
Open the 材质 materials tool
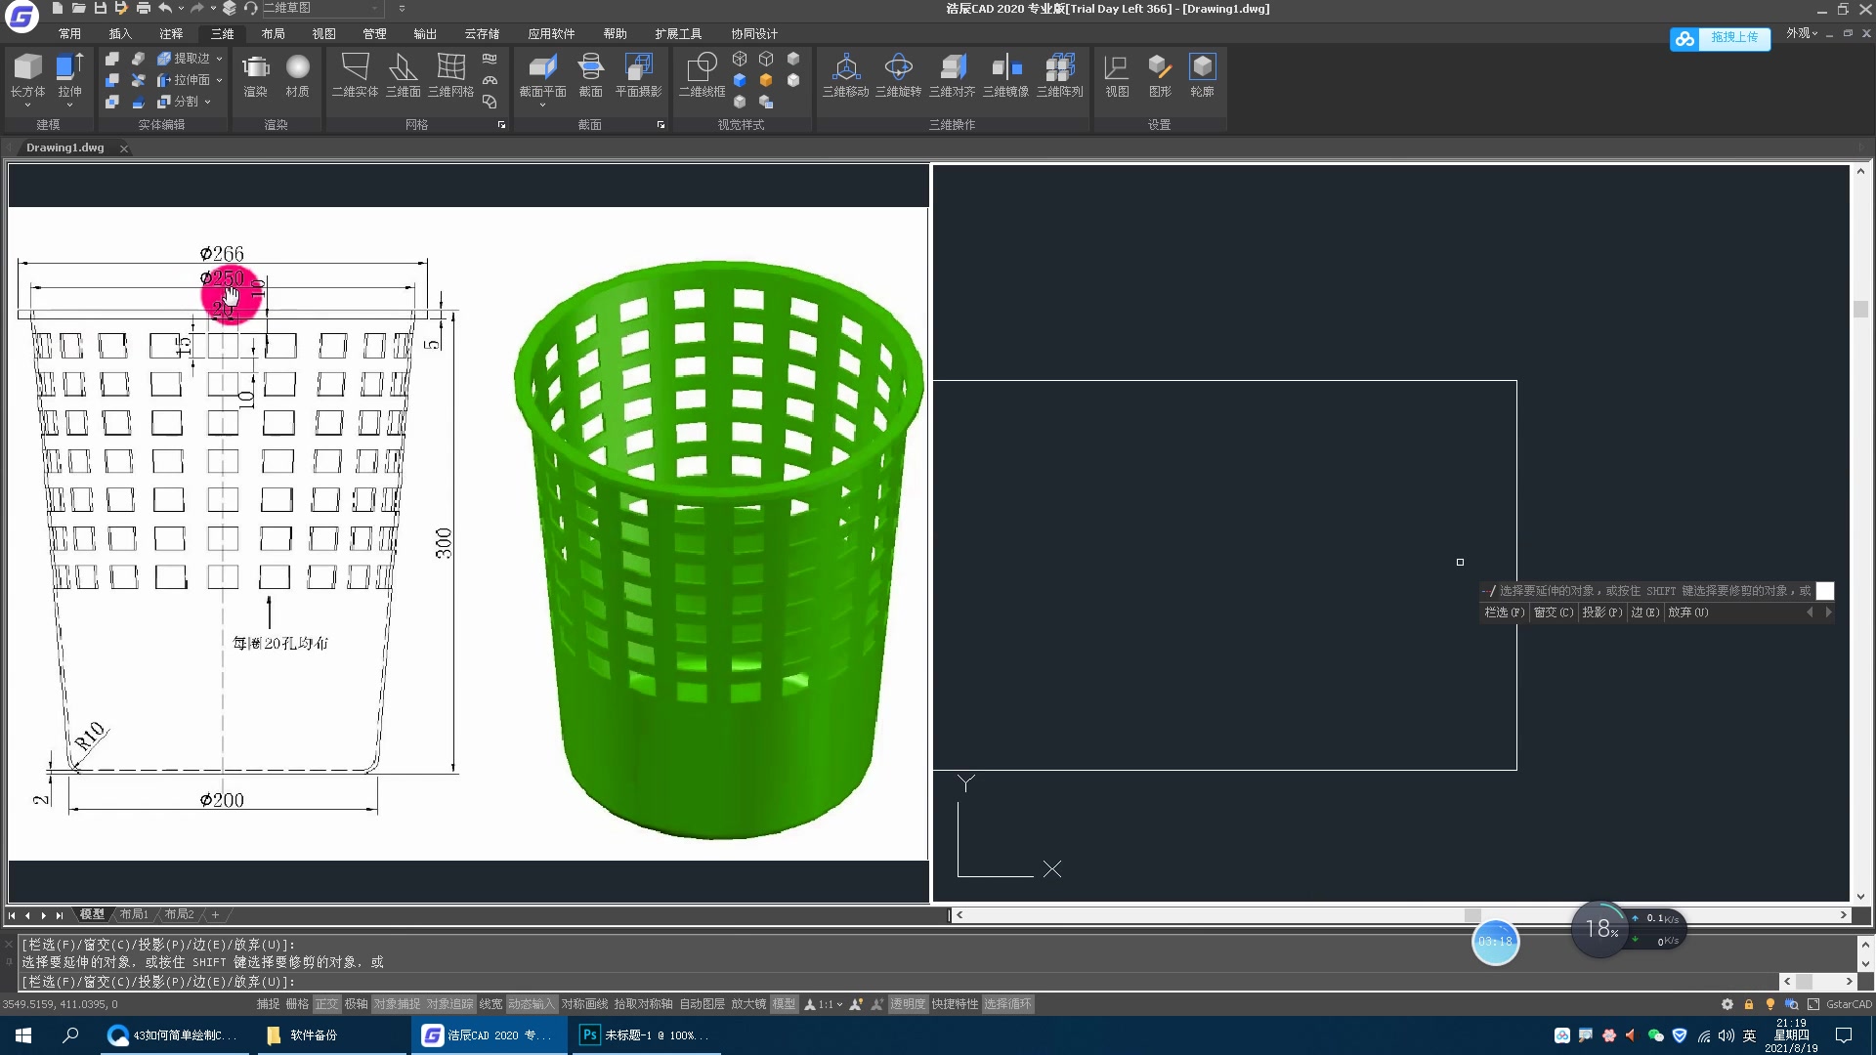click(x=297, y=75)
